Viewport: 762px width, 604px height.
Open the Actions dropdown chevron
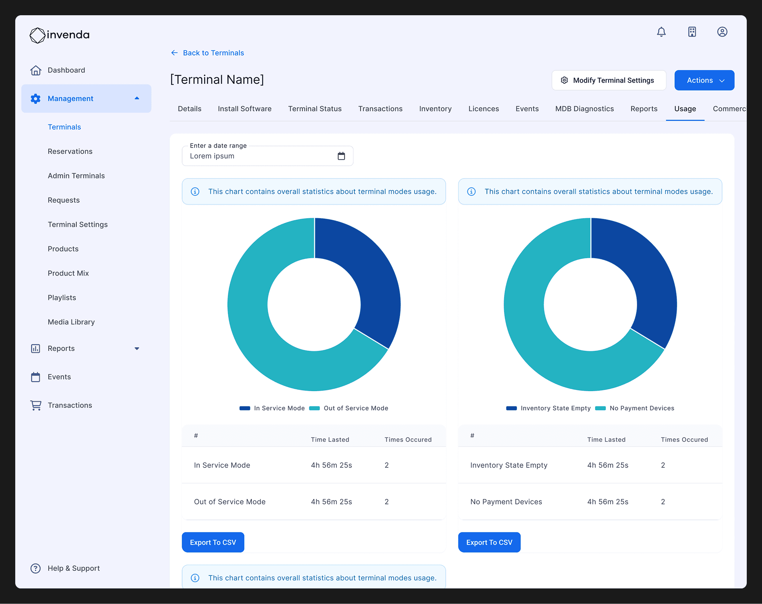[x=722, y=81]
